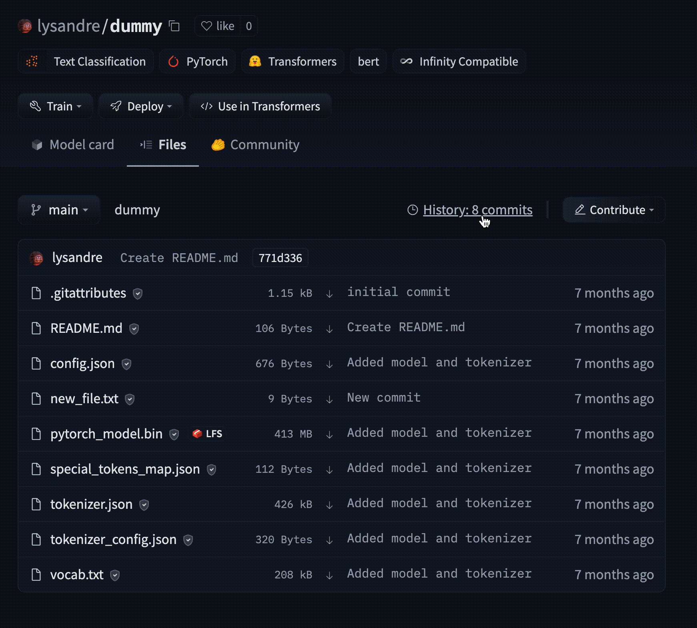
Task: Click the security shield icon beside README.md
Action: point(134,329)
